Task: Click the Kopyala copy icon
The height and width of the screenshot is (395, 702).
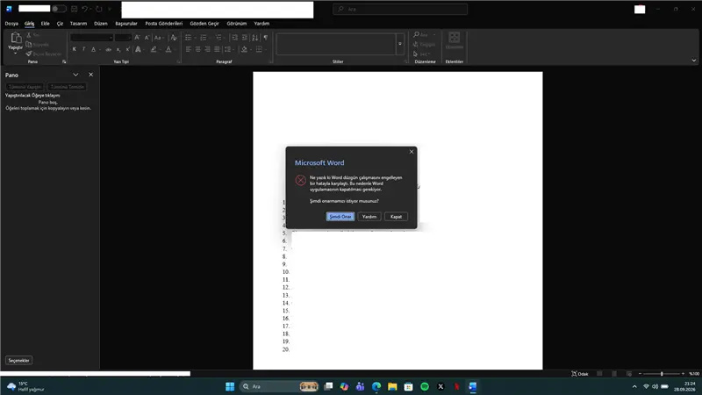Action: click(29, 45)
